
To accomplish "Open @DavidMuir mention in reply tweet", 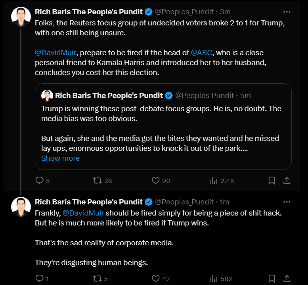I will point(83,213).
